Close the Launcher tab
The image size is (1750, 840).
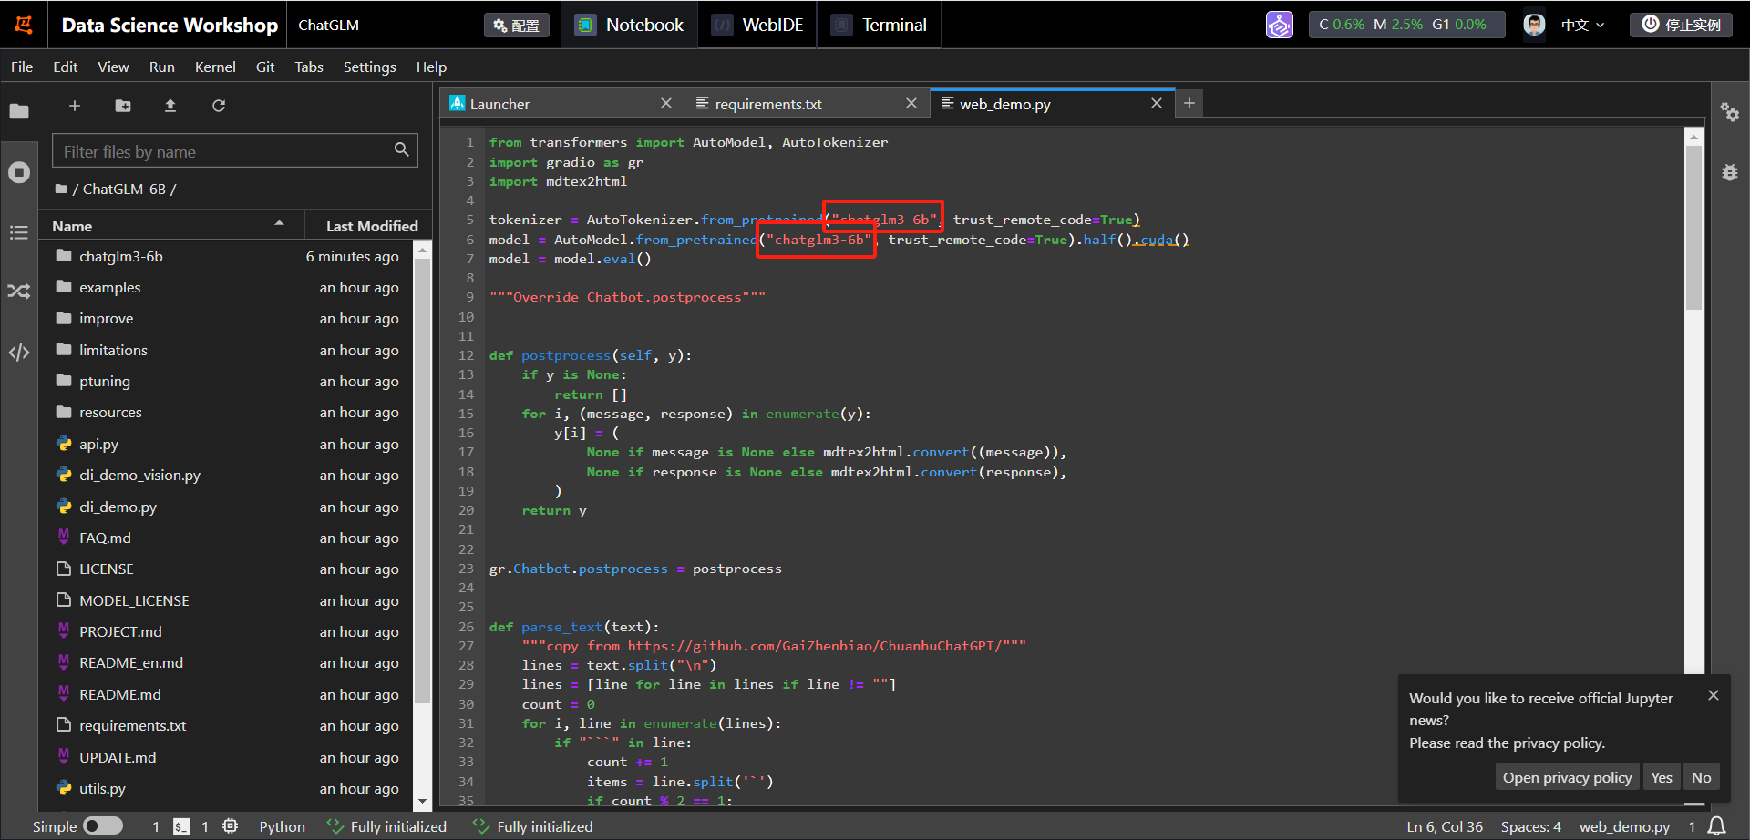(x=666, y=103)
